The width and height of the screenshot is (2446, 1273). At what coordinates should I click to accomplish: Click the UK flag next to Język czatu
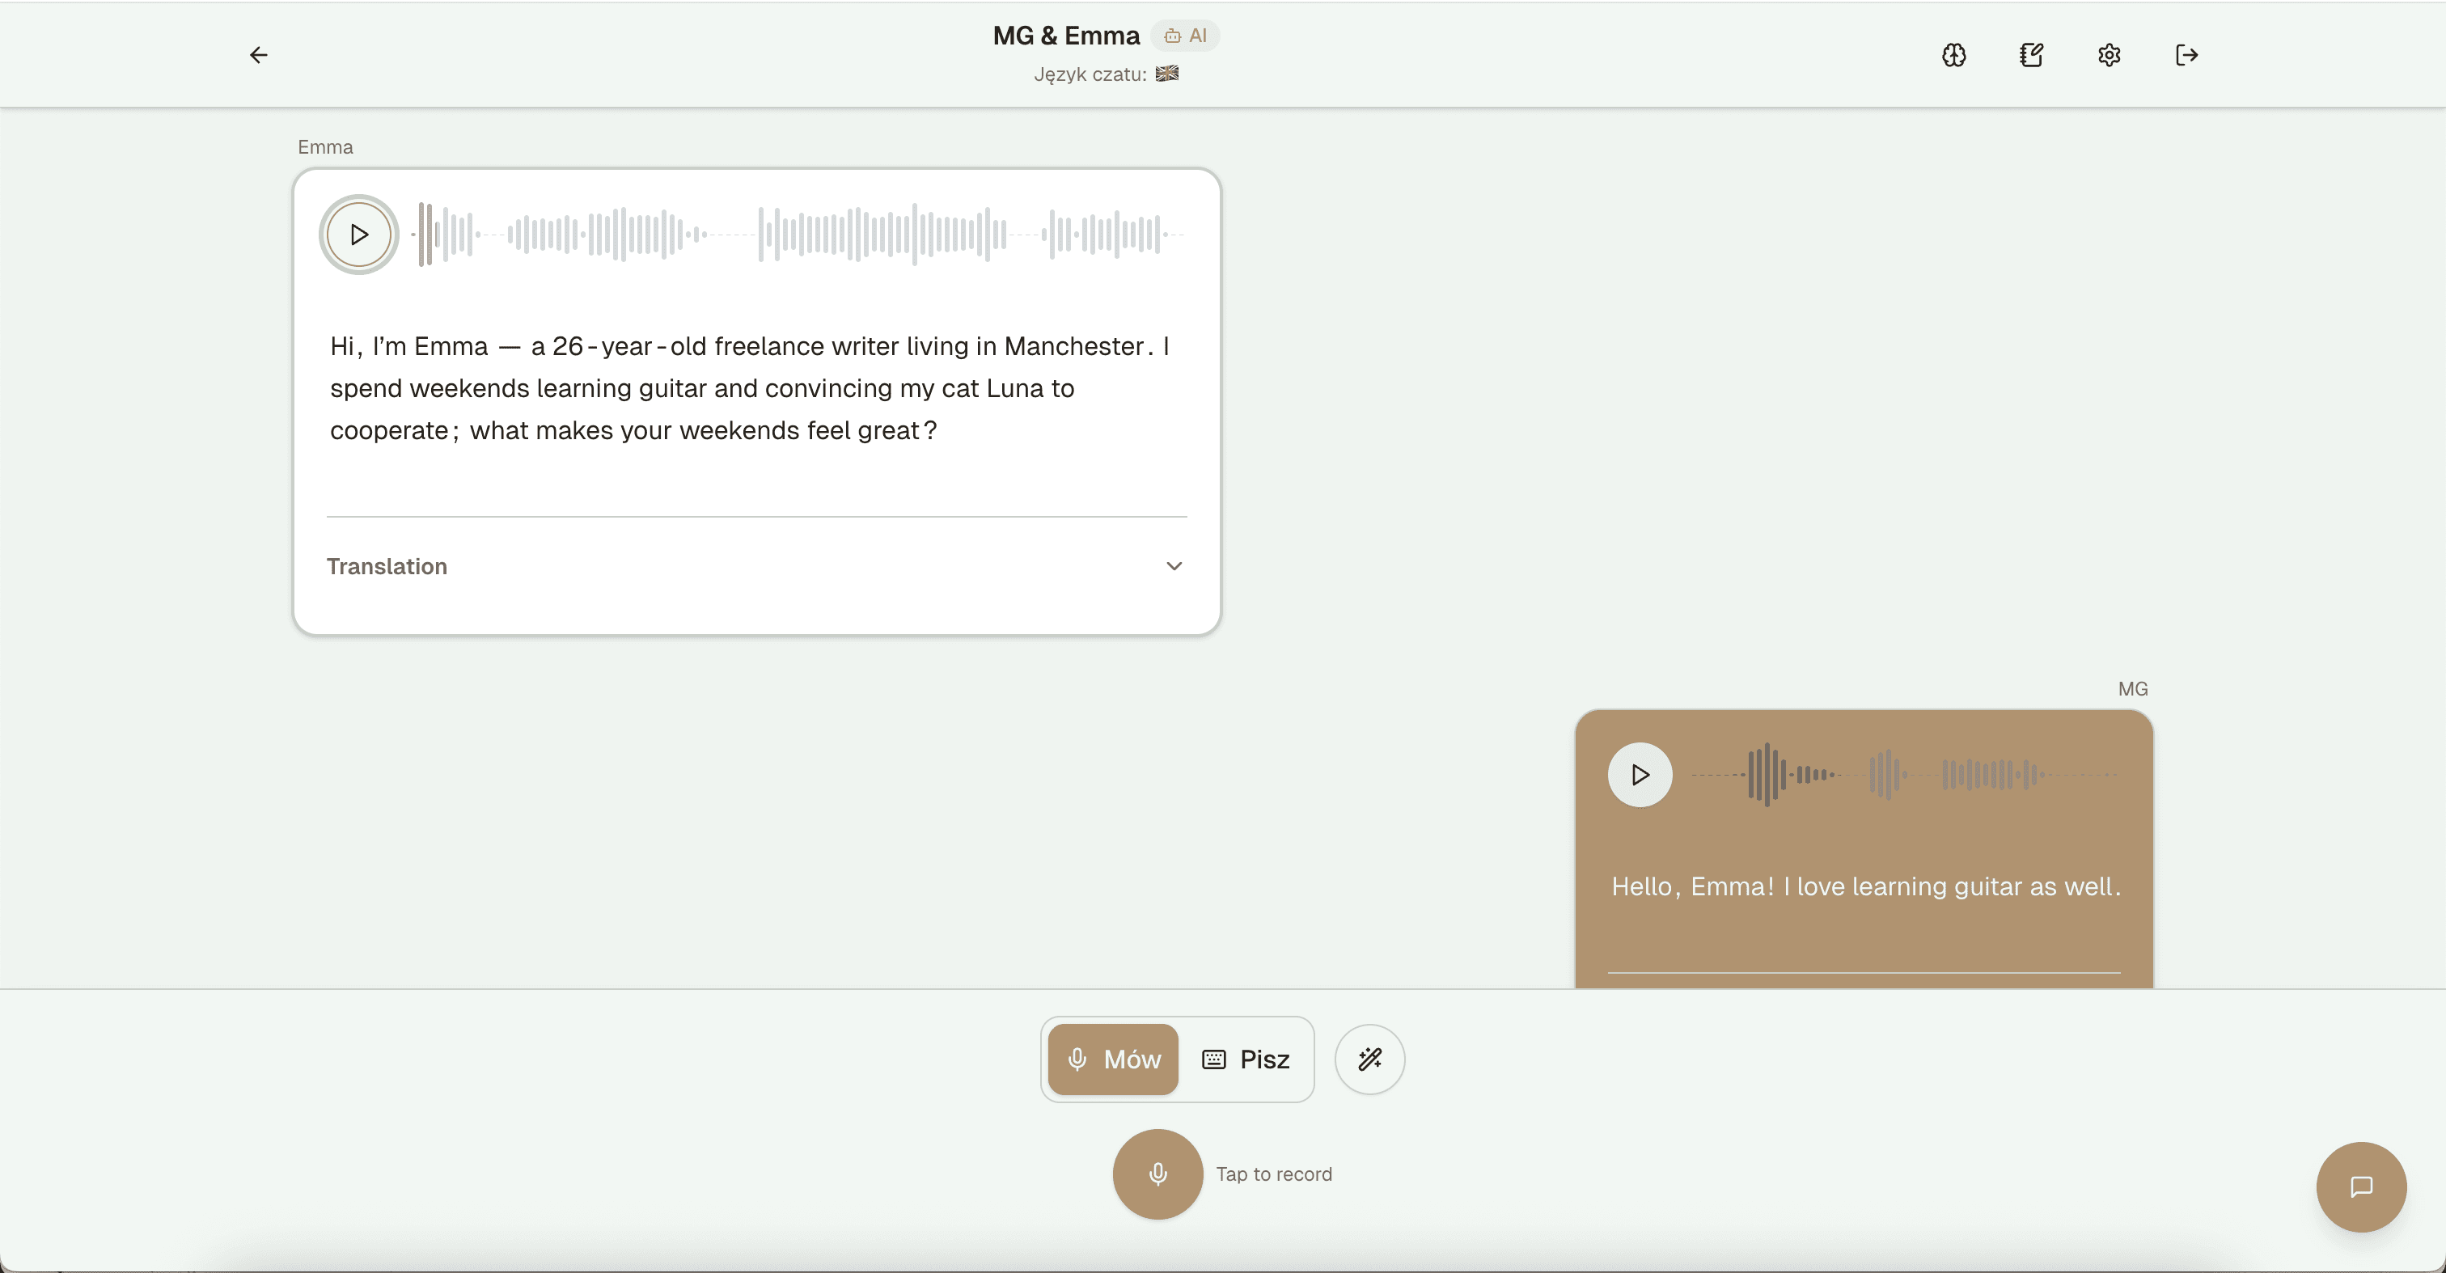1166,74
